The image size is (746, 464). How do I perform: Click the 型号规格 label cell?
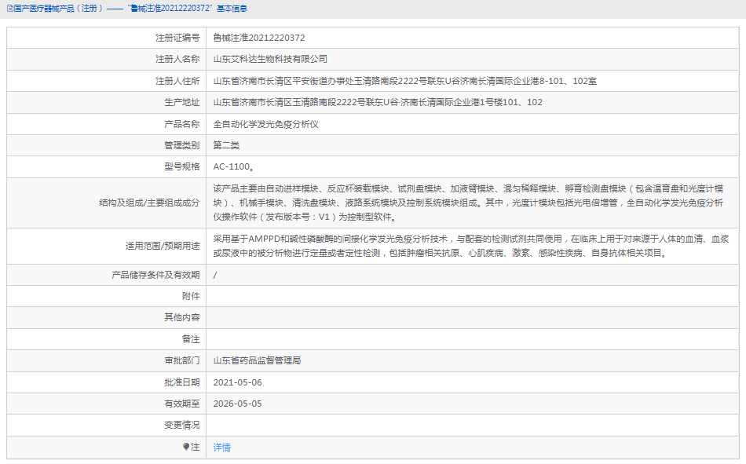107,166
